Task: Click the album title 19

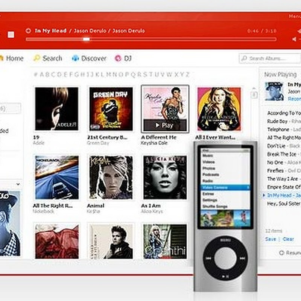Action: (36, 137)
